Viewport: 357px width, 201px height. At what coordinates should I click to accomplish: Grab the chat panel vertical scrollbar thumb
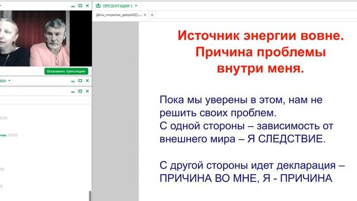(x=90, y=196)
